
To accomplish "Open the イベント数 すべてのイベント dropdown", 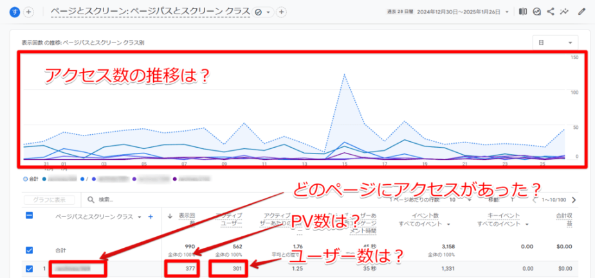I will [447, 225].
